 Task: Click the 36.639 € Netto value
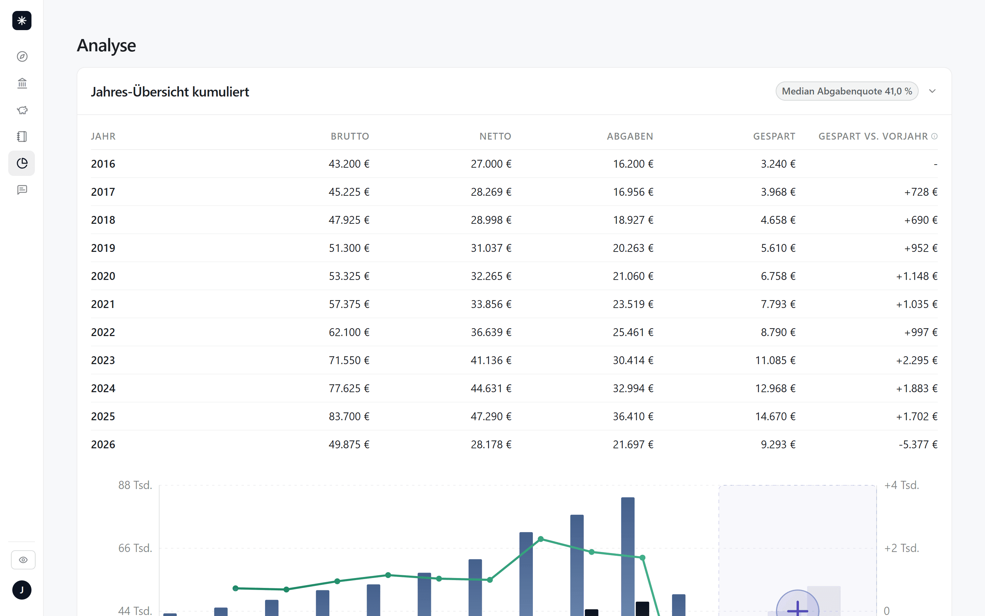click(491, 333)
